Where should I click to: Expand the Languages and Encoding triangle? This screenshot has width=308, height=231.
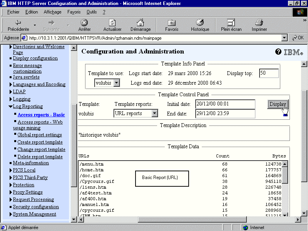[11, 84]
